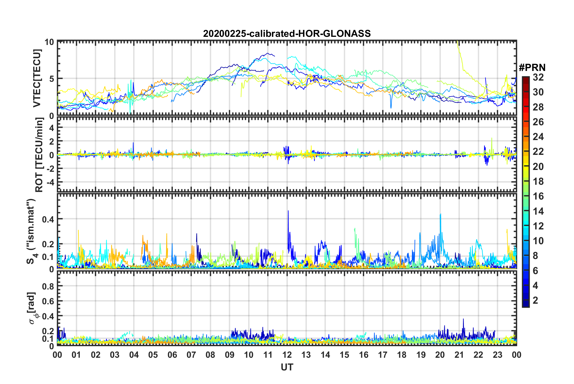Click the #PRN colorbar title
Image resolution: width=574 pixels, height=384 pixels.
point(532,67)
